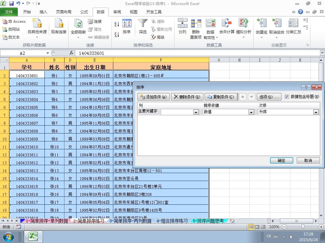Switch to the Review (审阅) ribbon tab
The image size is (325, 243).
coord(117,12)
